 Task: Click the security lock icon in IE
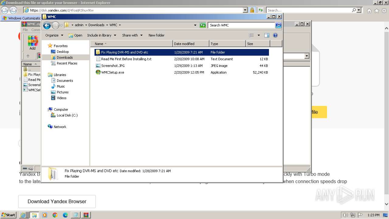coord(252,10)
